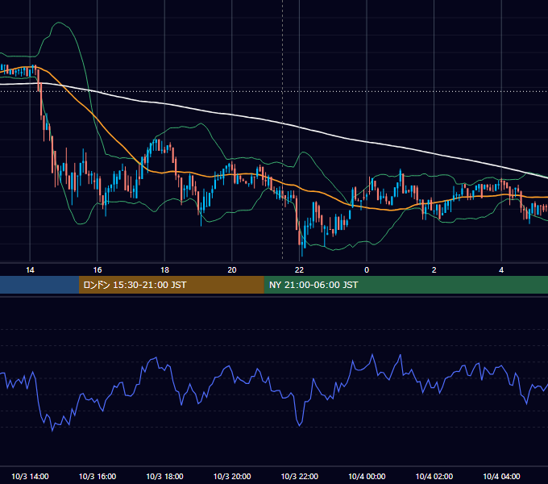Click the NY 21:00-06:00 JST session bar
The image size is (548, 484).
click(x=405, y=285)
